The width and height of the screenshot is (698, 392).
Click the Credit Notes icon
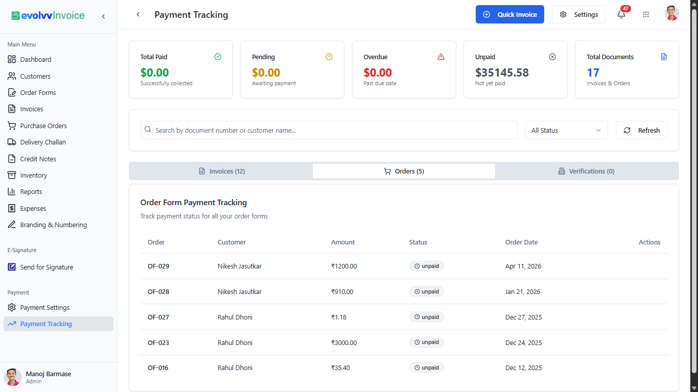[x=12, y=159]
